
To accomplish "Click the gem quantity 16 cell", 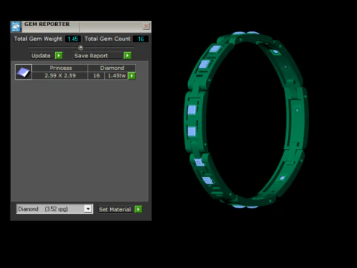I will [96, 75].
